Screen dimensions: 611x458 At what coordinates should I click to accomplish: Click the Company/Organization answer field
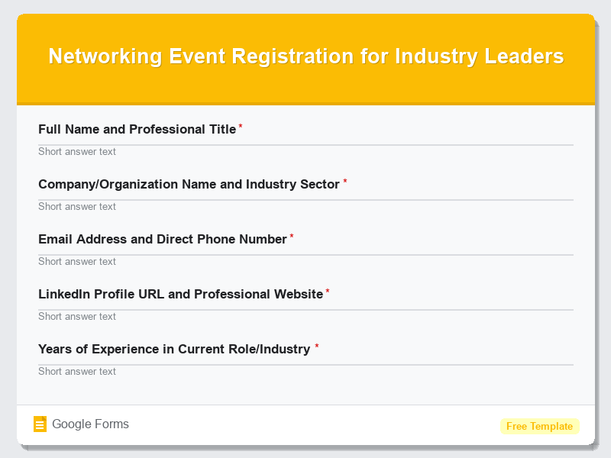click(x=305, y=206)
